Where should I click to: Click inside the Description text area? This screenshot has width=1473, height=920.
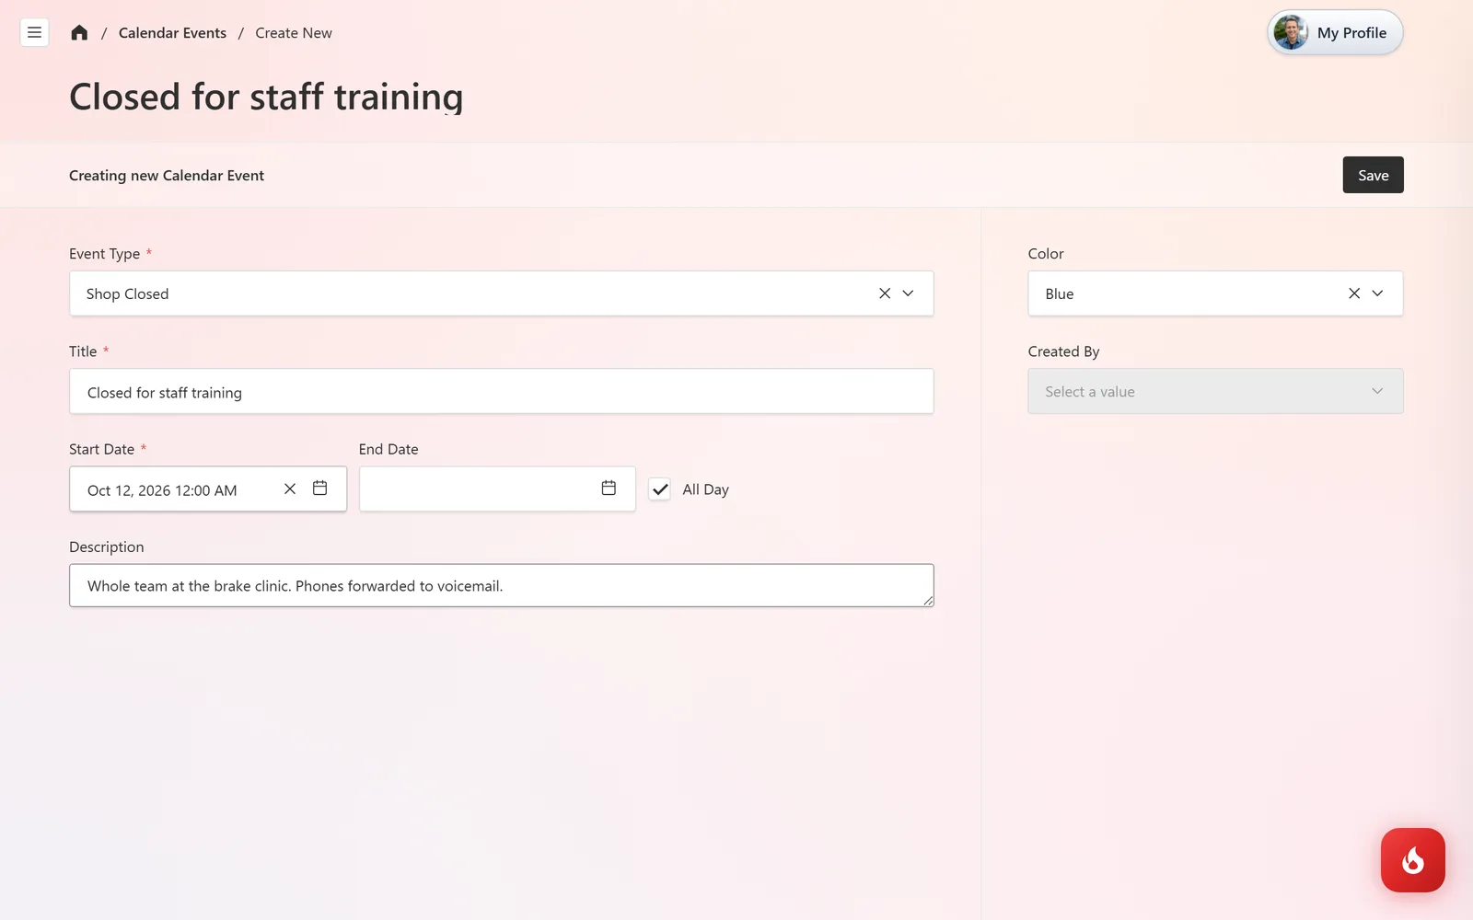tap(502, 586)
